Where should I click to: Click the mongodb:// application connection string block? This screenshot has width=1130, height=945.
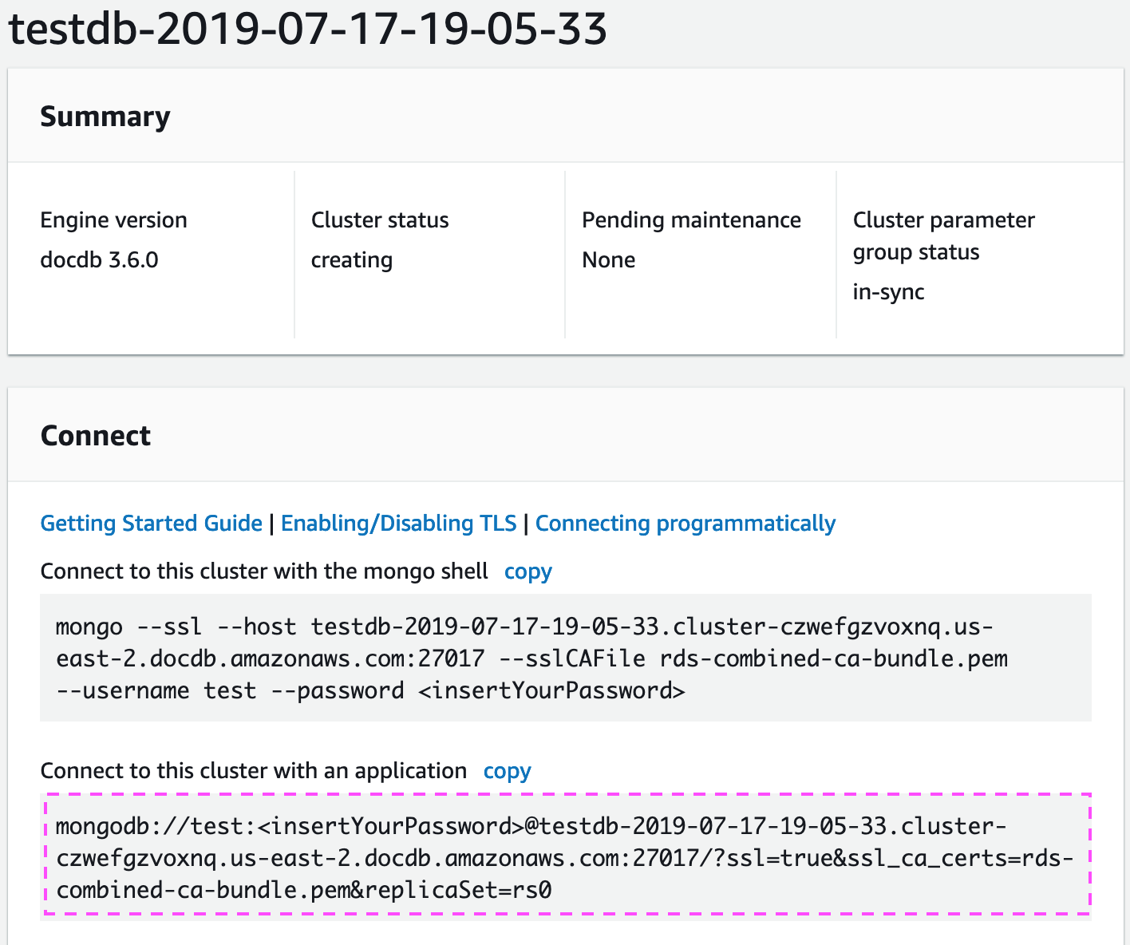click(566, 856)
